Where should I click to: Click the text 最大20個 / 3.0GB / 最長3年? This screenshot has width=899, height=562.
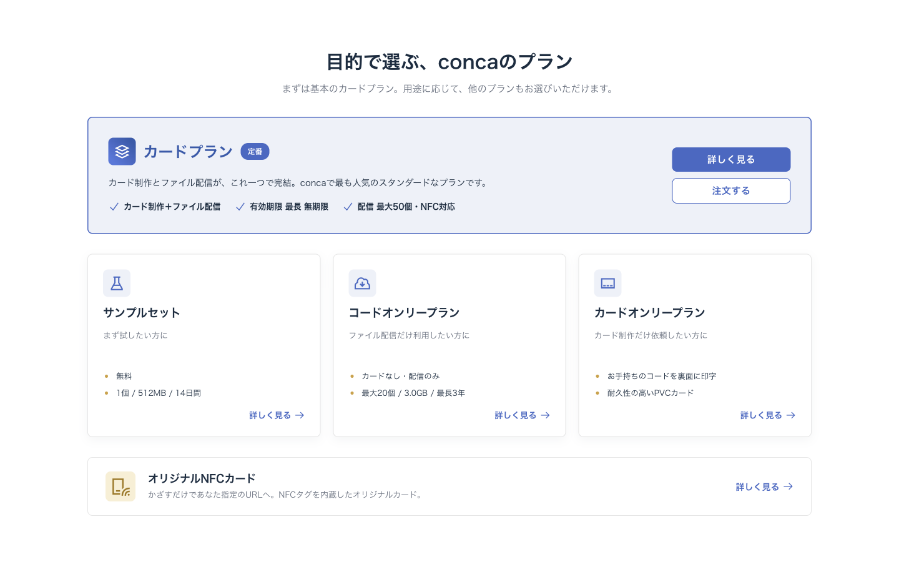point(413,393)
